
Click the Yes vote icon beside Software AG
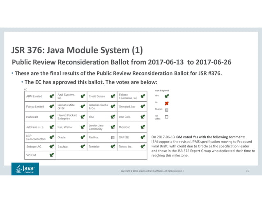pos(52,147)
